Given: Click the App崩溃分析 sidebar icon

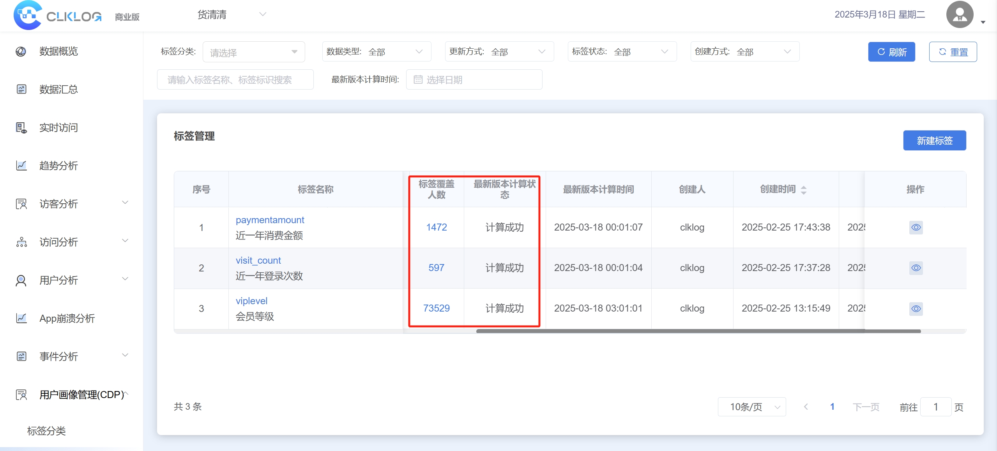Looking at the screenshot, I should (21, 319).
